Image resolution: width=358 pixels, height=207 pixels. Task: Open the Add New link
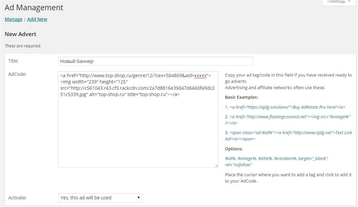pos(37,19)
